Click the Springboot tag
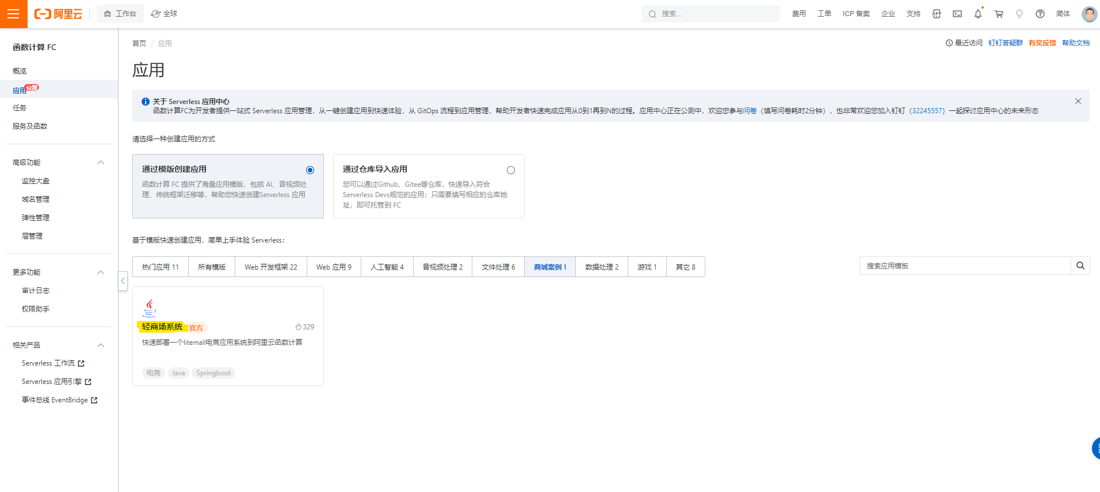Image resolution: width=1100 pixels, height=492 pixels. click(213, 373)
